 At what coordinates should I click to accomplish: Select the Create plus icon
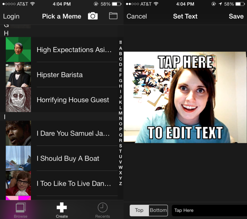pyautogui.click(x=62, y=207)
